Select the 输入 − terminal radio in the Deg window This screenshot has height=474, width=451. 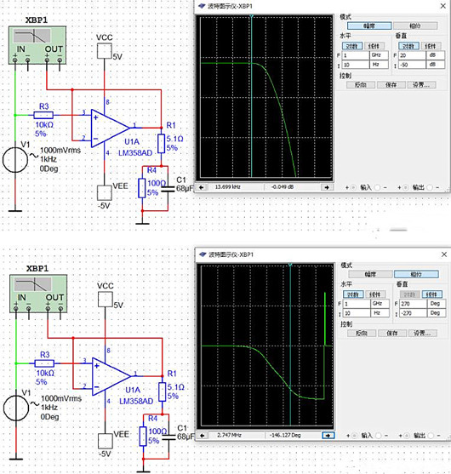tap(379, 436)
